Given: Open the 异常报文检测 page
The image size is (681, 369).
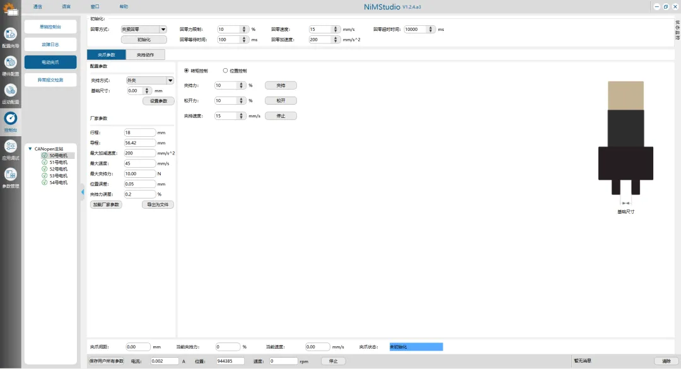Looking at the screenshot, I should (x=50, y=80).
